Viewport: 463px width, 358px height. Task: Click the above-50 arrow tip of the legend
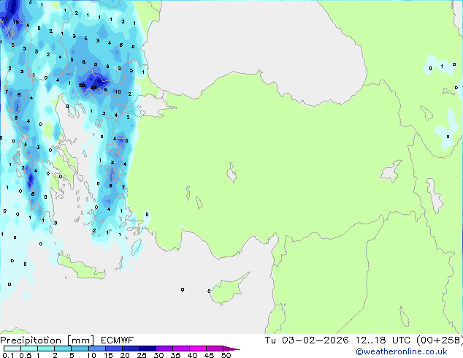[231, 349]
